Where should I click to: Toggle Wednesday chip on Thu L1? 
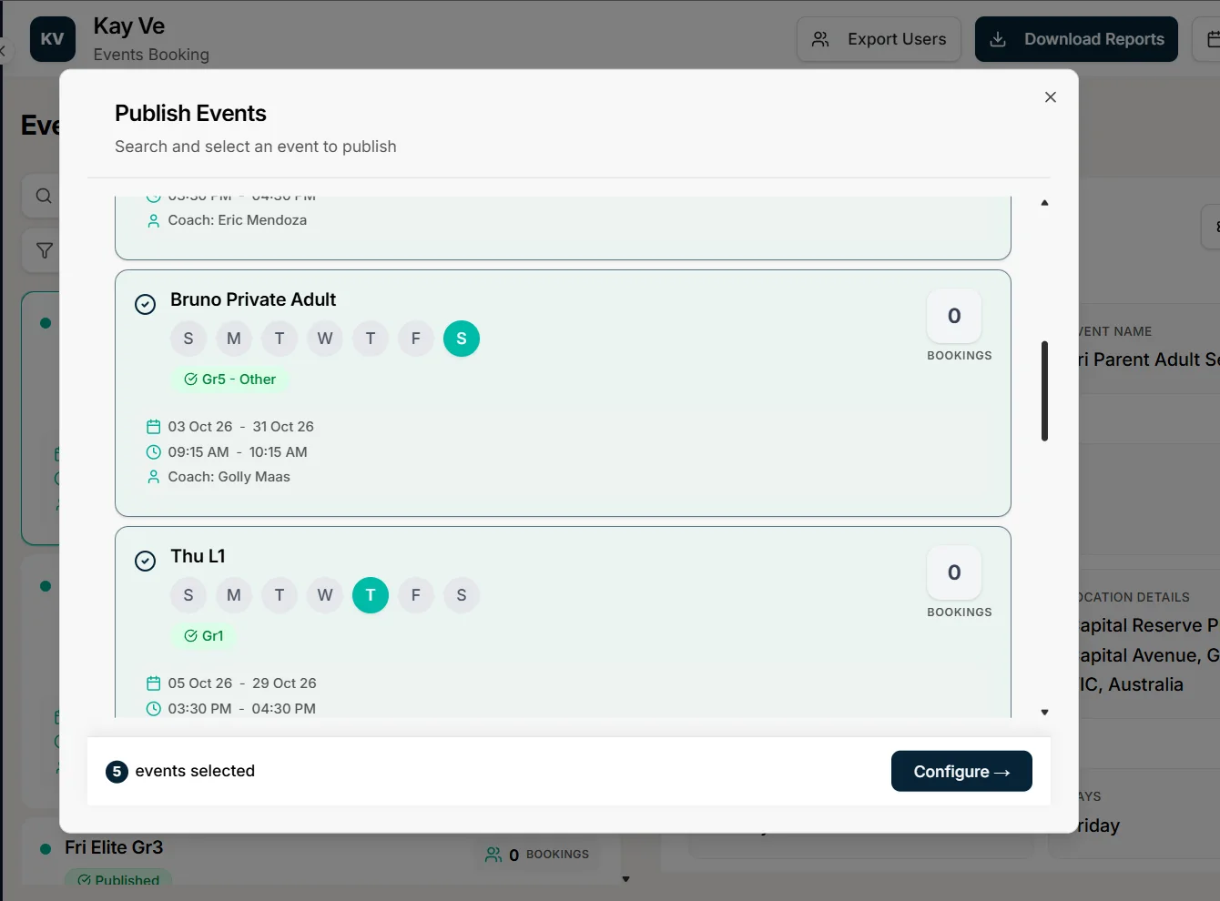coord(325,595)
